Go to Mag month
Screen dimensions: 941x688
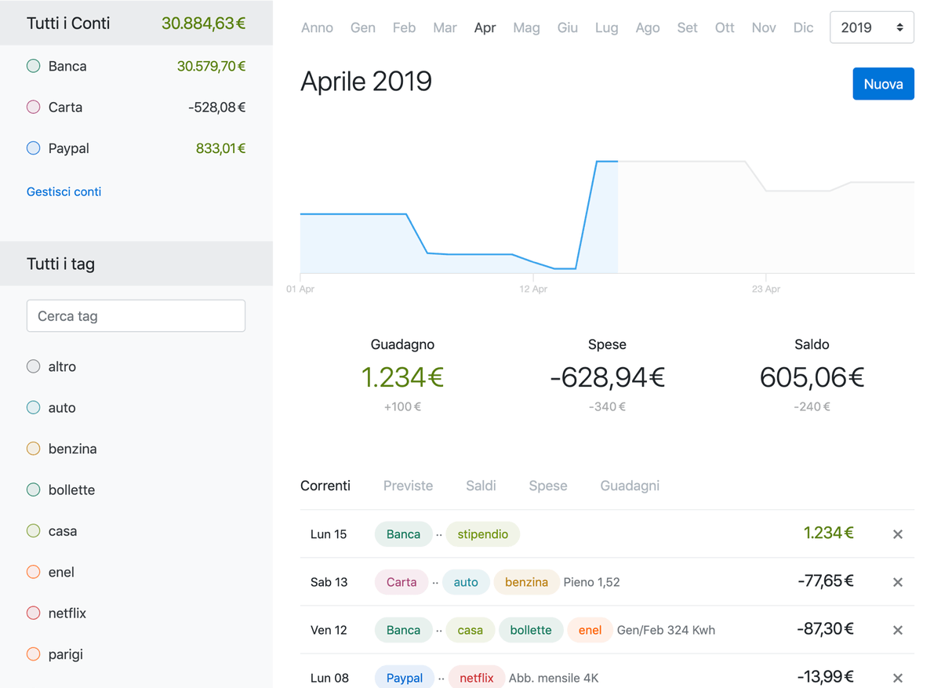click(526, 27)
